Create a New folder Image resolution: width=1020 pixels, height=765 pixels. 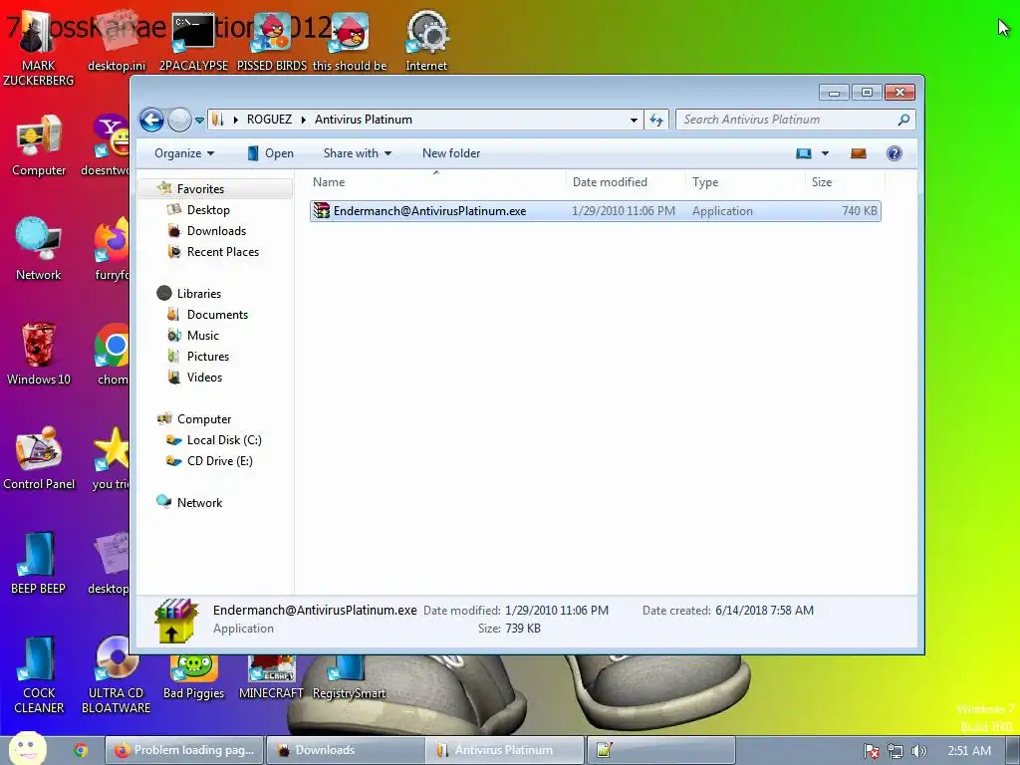(x=451, y=153)
